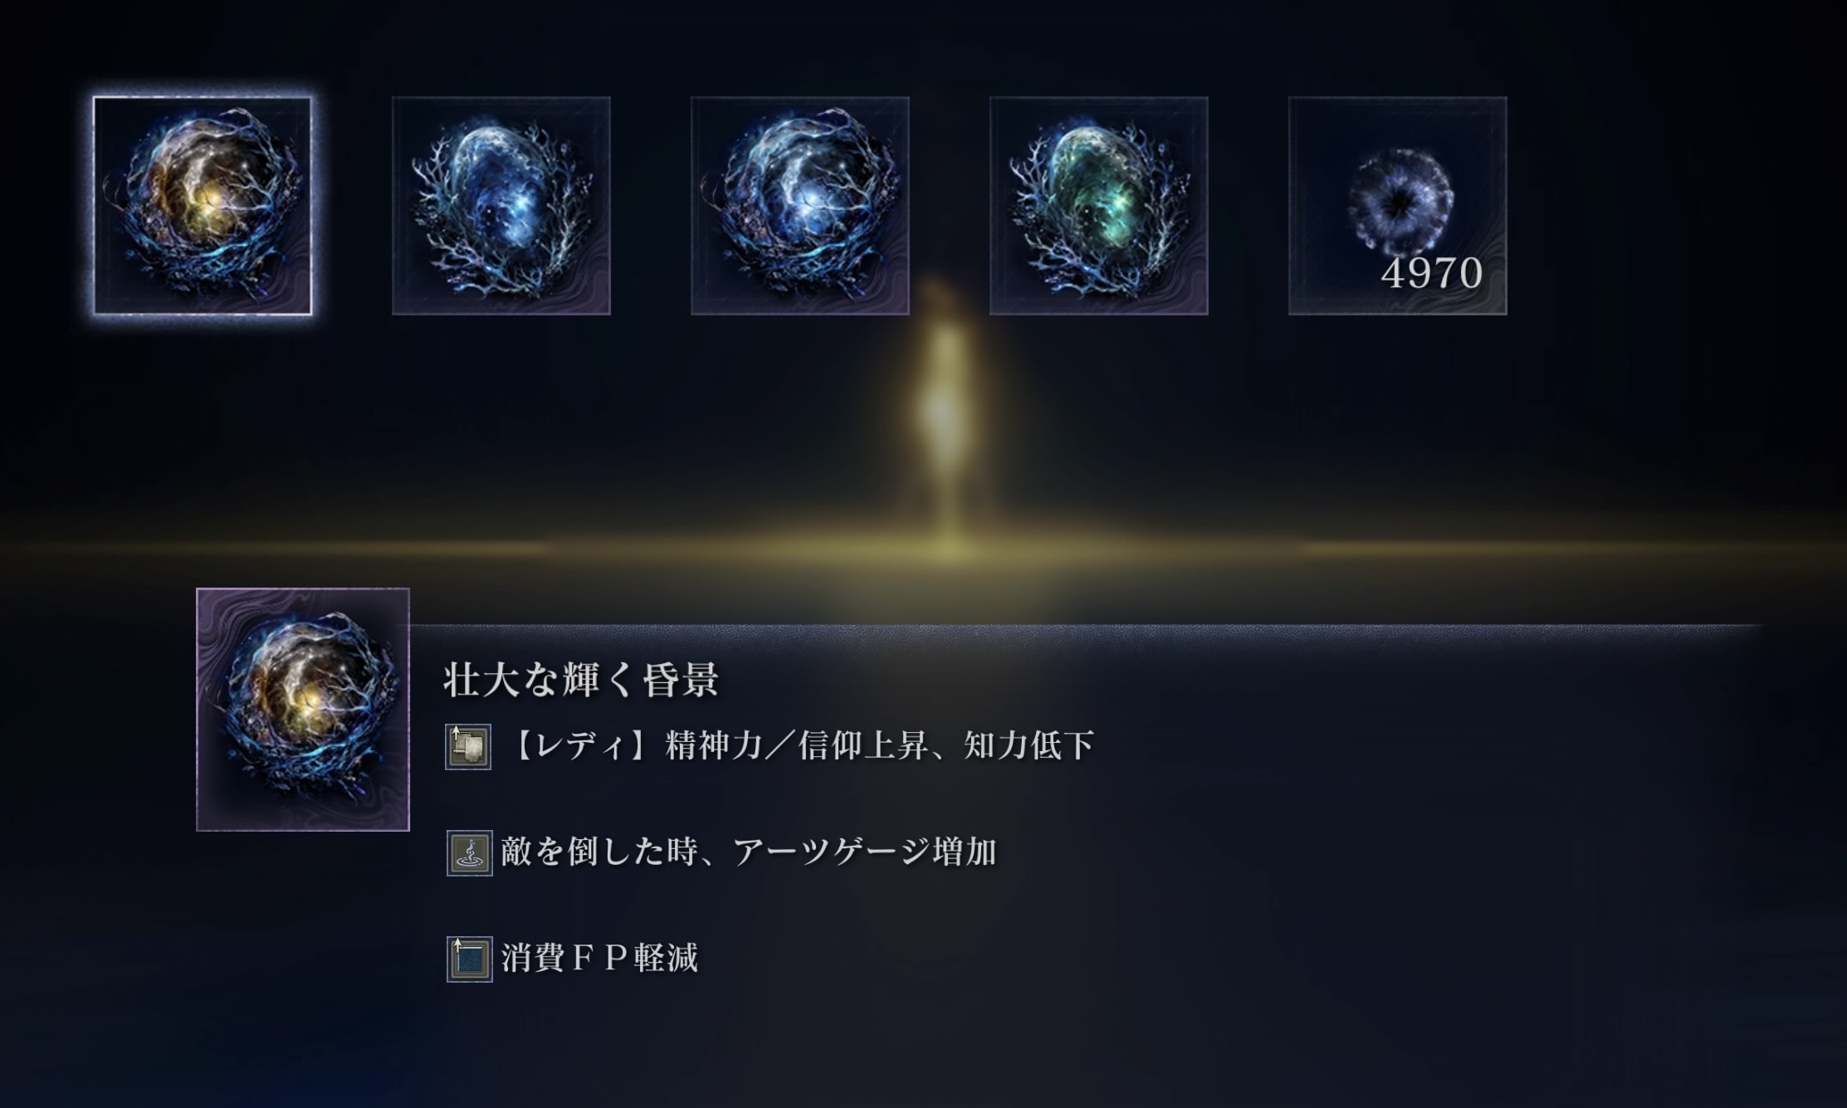Screen dimensions: 1847x1108
Task: Click the golden horizon light beam
Action: tap(923, 549)
